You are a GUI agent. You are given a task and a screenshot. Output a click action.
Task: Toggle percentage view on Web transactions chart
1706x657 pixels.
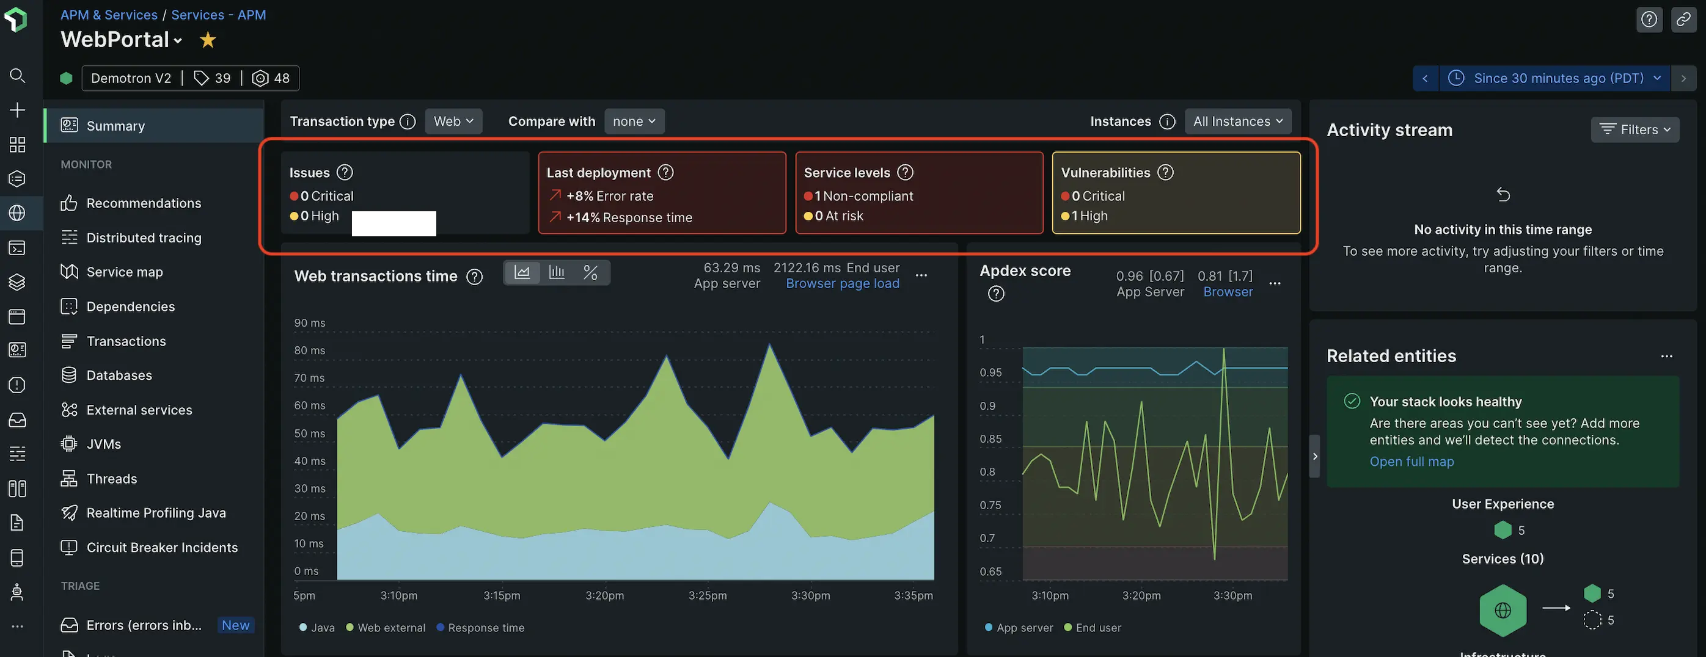click(591, 272)
